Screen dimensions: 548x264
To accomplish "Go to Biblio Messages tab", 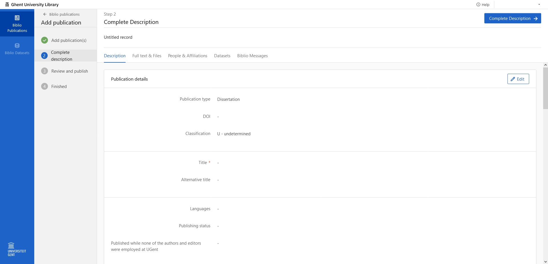I will (x=252, y=56).
